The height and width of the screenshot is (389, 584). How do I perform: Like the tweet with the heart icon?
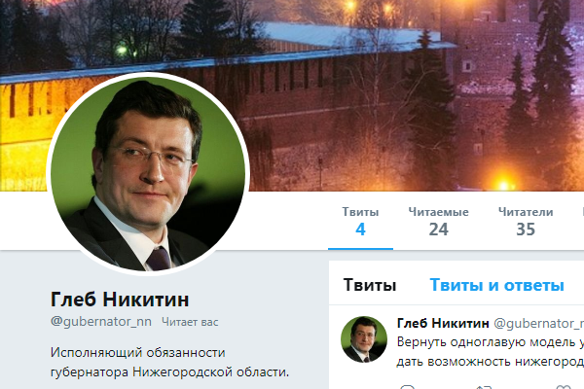click(x=563, y=387)
